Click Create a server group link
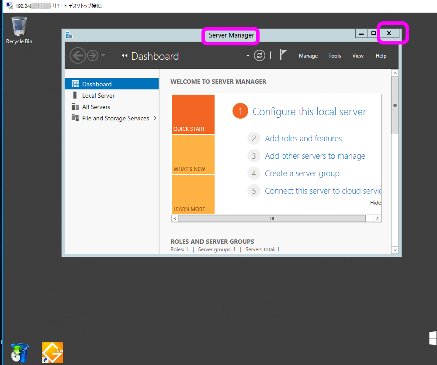The width and height of the screenshot is (437, 365). point(302,174)
